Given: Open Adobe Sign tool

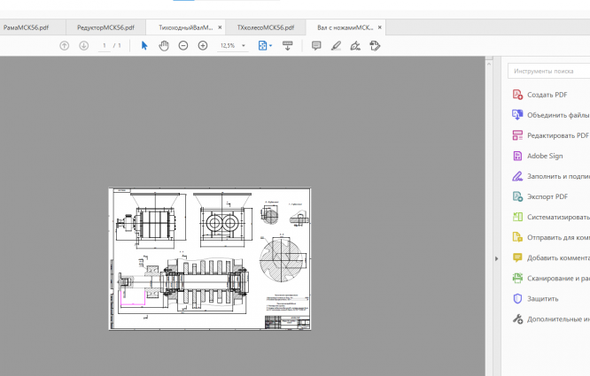Looking at the screenshot, I should pyautogui.click(x=545, y=156).
